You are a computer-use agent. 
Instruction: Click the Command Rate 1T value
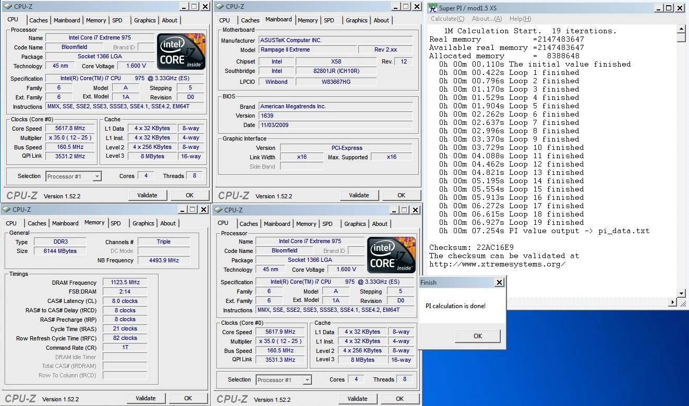pyautogui.click(x=125, y=348)
